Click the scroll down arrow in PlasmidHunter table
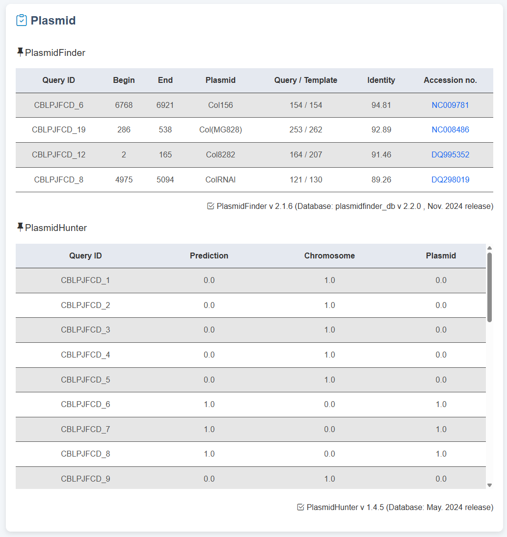 click(x=489, y=485)
